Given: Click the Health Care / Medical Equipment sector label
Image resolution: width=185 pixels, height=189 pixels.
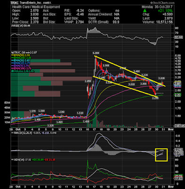Looking at the screenshot, I should [36, 7].
